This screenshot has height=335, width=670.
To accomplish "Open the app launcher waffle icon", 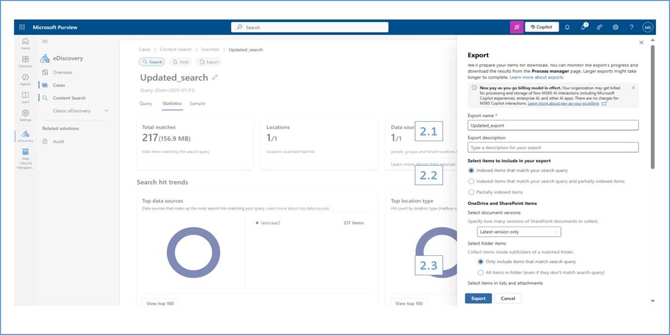I will [22, 27].
